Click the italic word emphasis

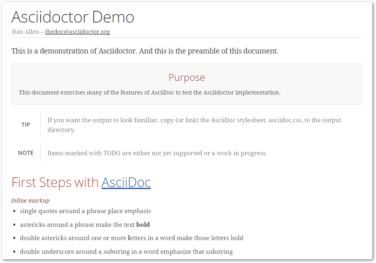(x=138, y=211)
